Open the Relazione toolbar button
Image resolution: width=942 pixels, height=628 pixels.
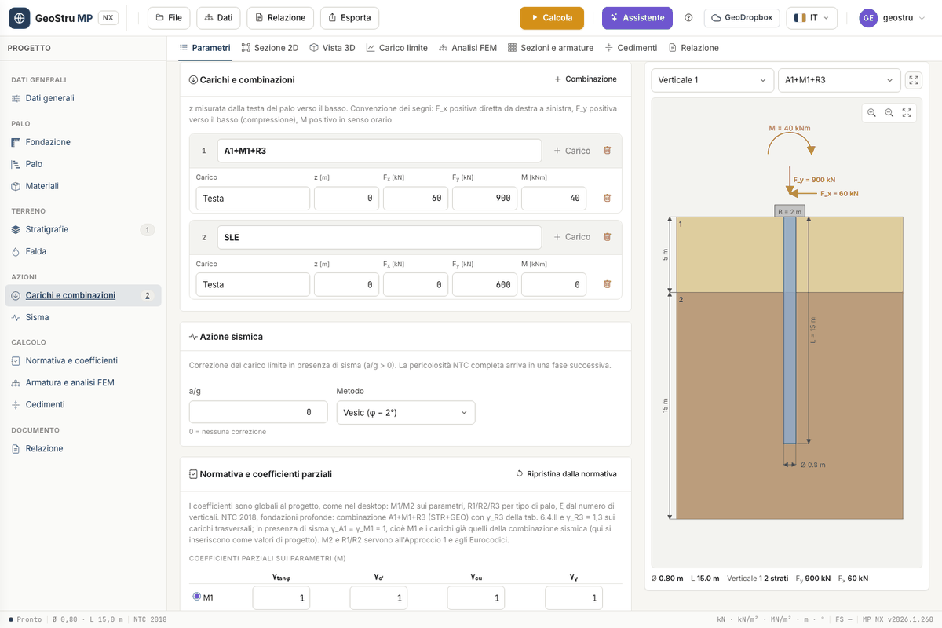pyautogui.click(x=280, y=18)
